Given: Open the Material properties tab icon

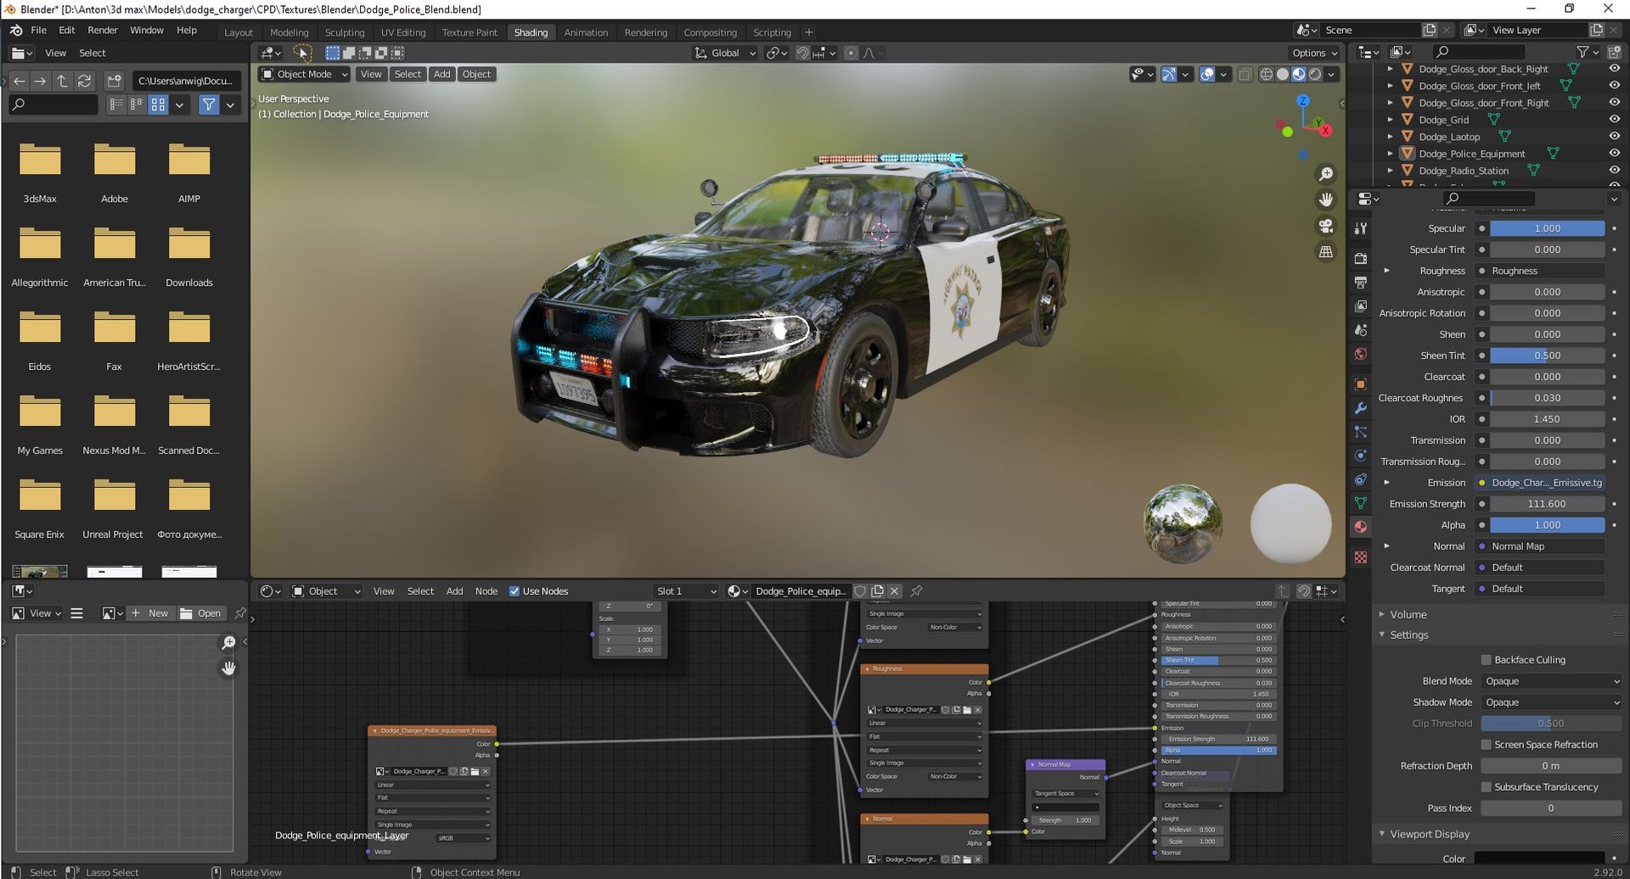Looking at the screenshot, I should point(1361,527).
